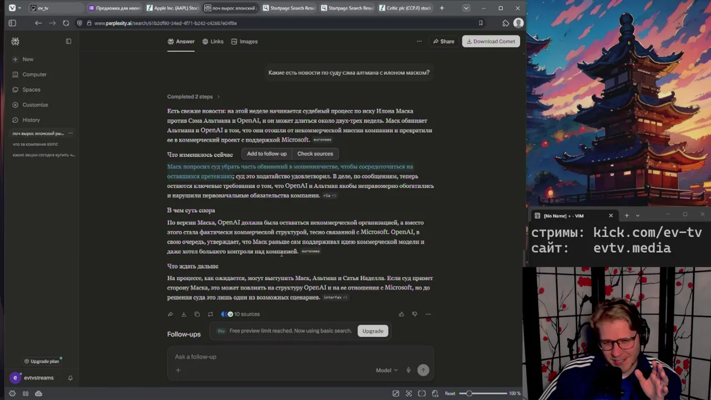Switch to Apple Inc. (AAPL) tab
Screen dimensions: 711x400
click(173, 8)
